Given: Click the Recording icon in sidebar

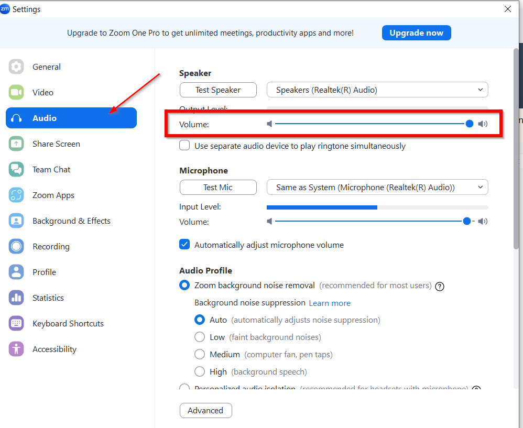Looking at the screenshot, I should click(17, 246).
